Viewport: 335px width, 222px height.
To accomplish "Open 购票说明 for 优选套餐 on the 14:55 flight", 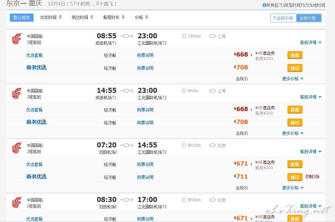I will [145, 110].
